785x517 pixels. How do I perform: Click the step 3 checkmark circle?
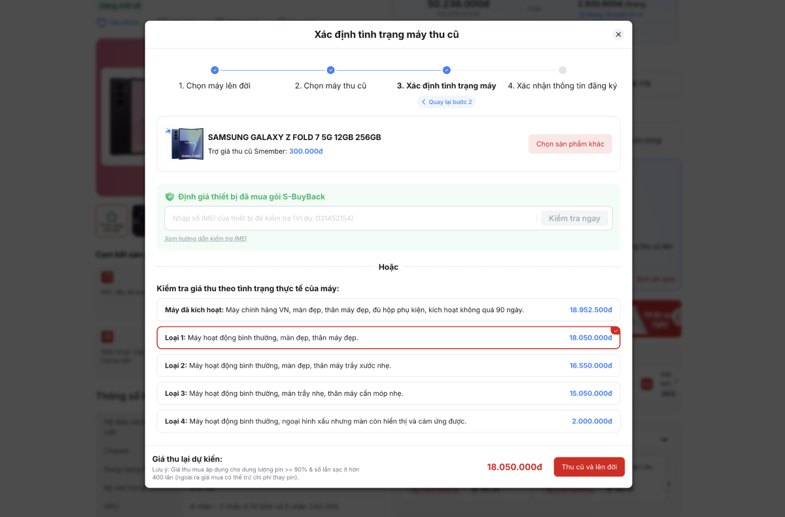click(x=446, y=70)
